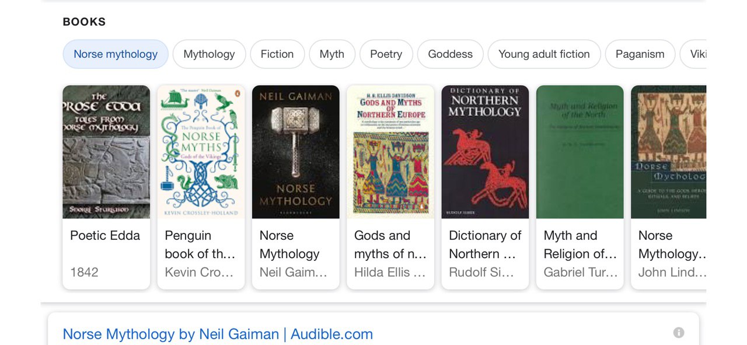Pick the Goddess filter chip
747x345 pixels.
[451, 54]
